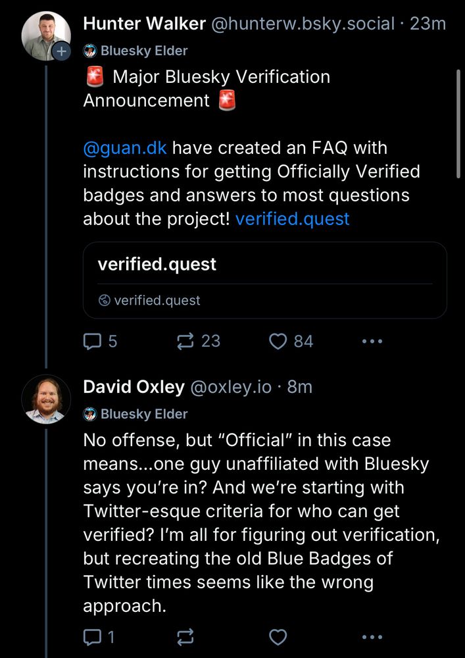Open the @guan.dk mention link
Viewport: 465px width, 658px height.
pyautogui.click(x=125, y=148)
